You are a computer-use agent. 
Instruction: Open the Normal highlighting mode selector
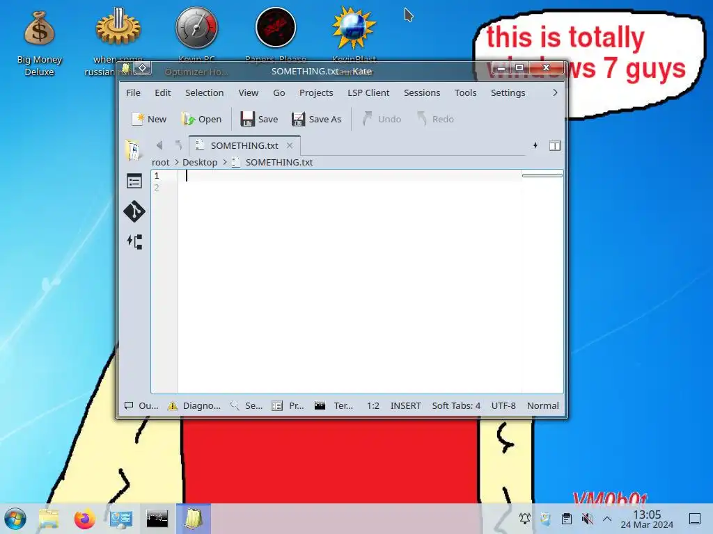[x=543, y=405]
